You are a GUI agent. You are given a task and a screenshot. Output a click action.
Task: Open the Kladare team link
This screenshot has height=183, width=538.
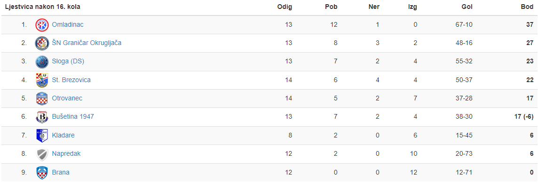[x=63, y=136]
